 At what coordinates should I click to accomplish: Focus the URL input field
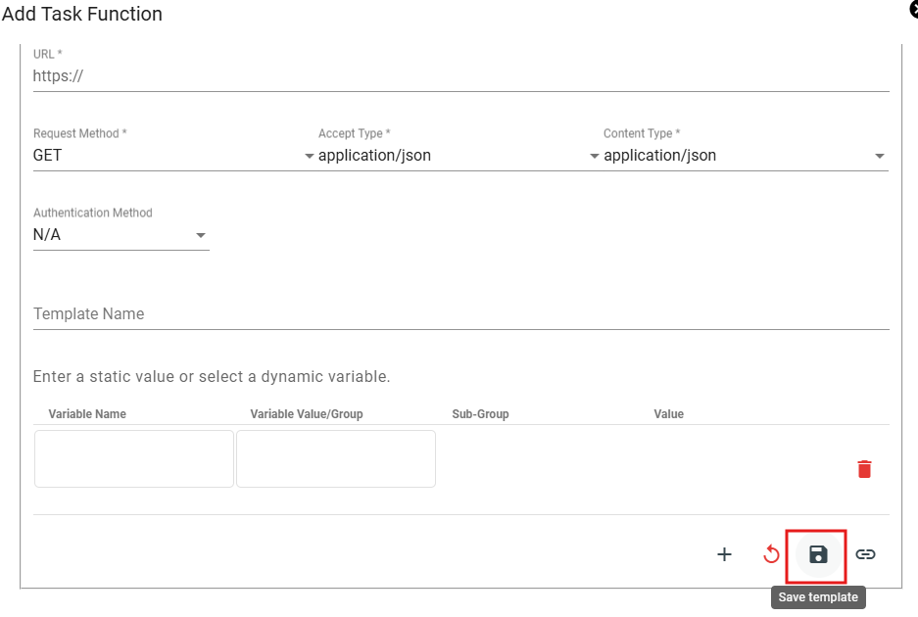(460, 76)
